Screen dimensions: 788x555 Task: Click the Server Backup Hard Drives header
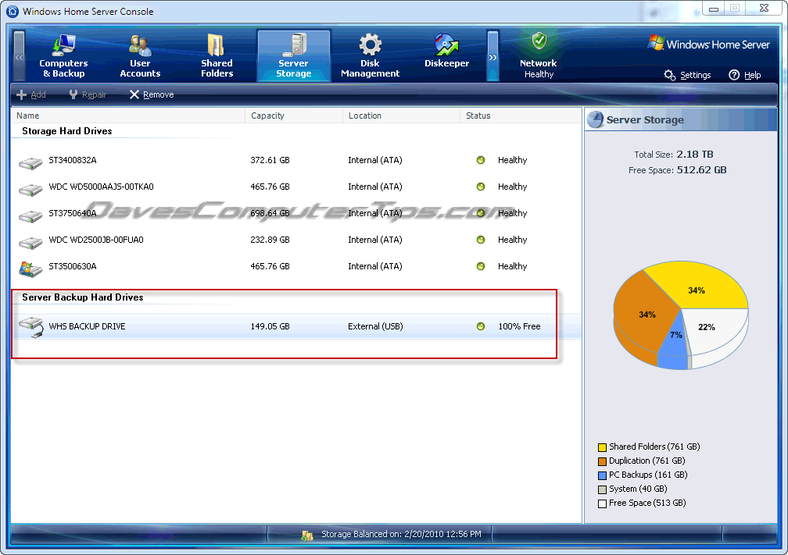[82, 297]
